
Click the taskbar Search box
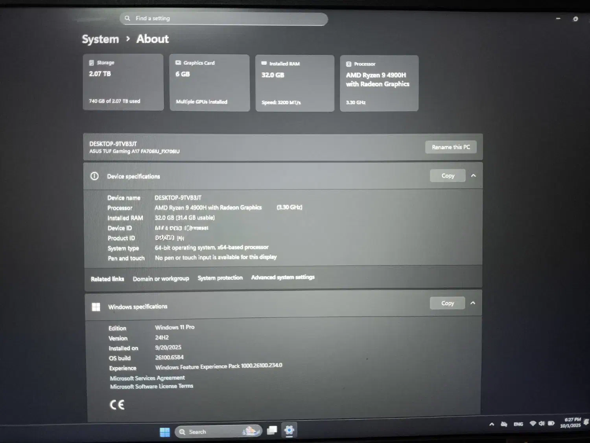(x=218, y=432)
